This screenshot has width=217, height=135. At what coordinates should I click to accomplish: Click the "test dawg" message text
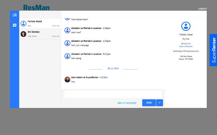coord(76,58)
